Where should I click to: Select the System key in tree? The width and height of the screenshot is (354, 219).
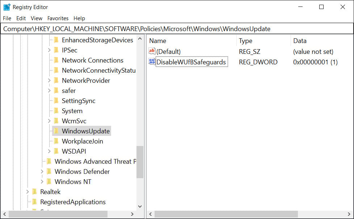[72, 111]
